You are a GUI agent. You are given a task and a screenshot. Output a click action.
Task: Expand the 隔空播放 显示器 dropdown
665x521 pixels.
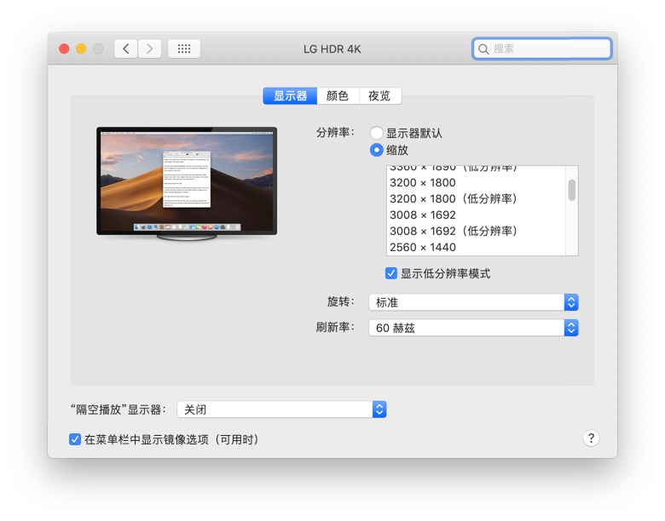click(281, 409)
